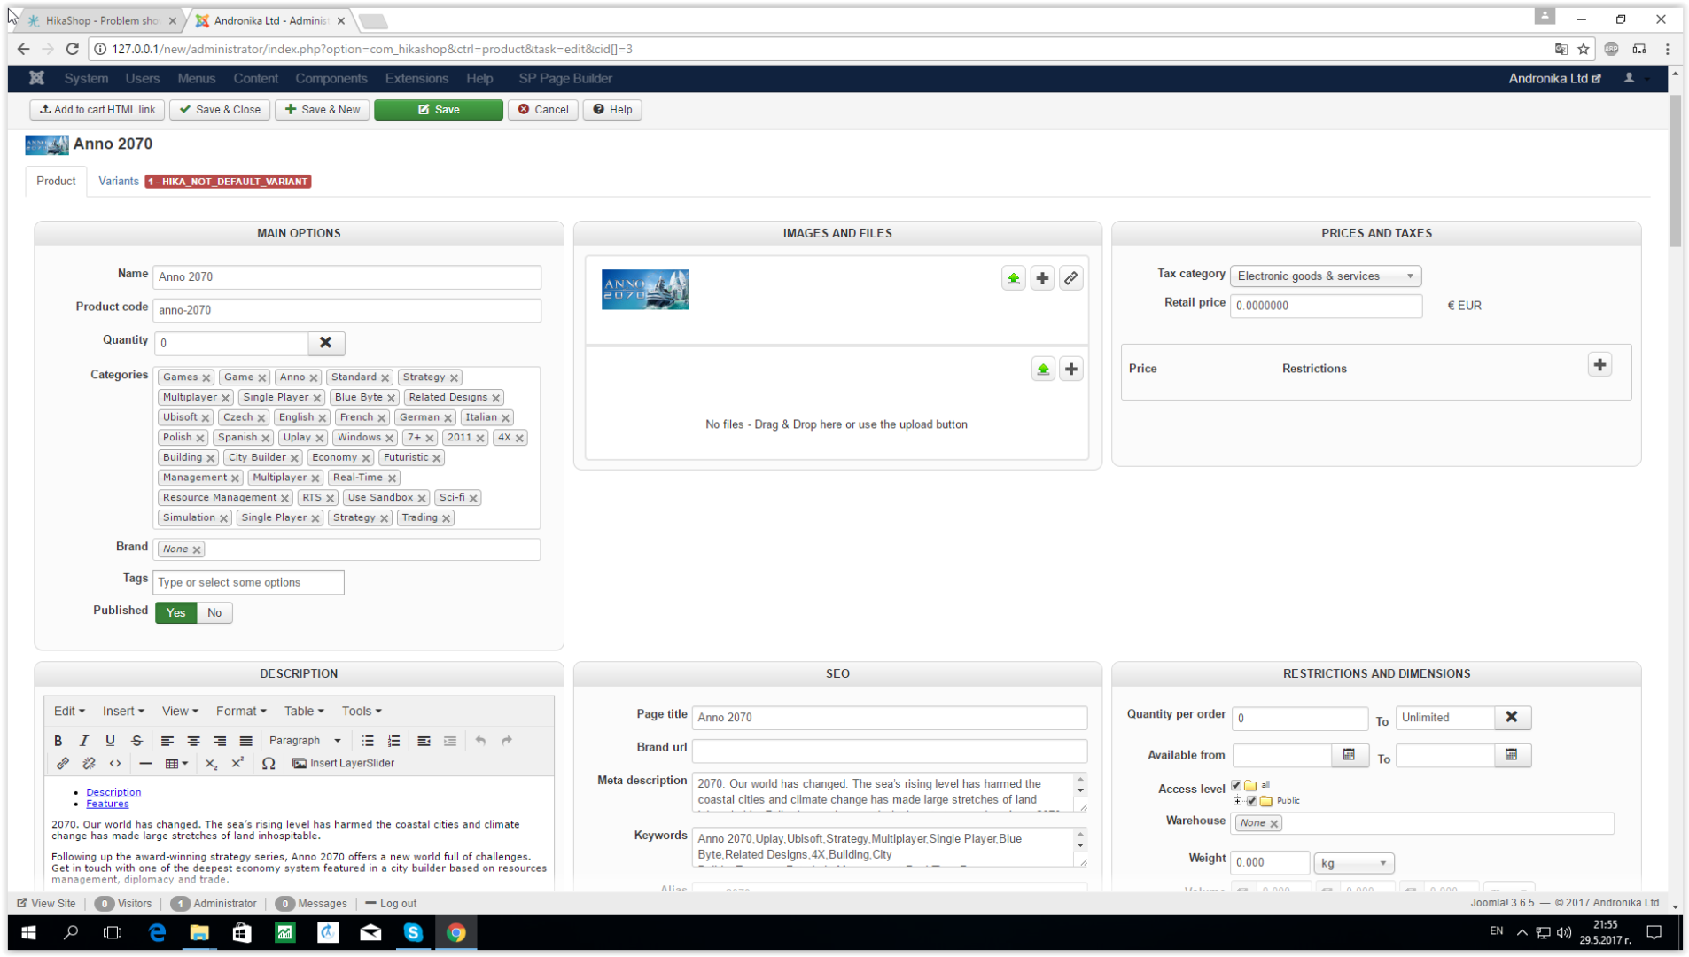Open the Components menu
This screenshot has width=1689, height=957.
(x=331, y=79)
